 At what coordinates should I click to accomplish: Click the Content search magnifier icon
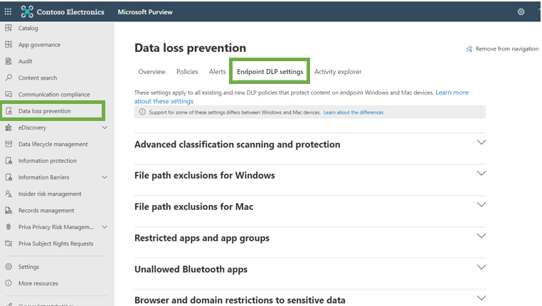click(9, 78)
